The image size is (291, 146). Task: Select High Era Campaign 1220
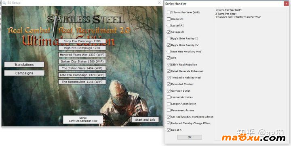82,48
